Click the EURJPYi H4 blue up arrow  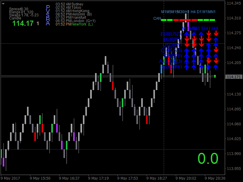coord(216,40)
